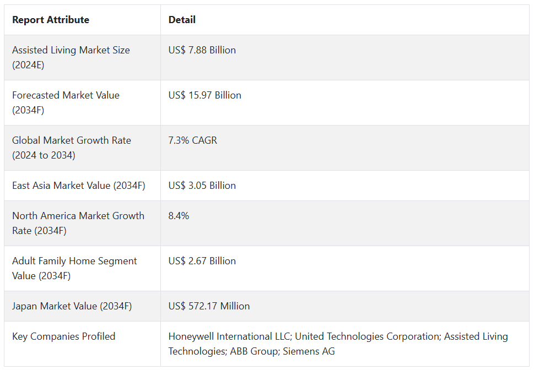Click the '8.4%' growth rate value
This screenshot has width=534, height=370.
(x=179, y=216)
